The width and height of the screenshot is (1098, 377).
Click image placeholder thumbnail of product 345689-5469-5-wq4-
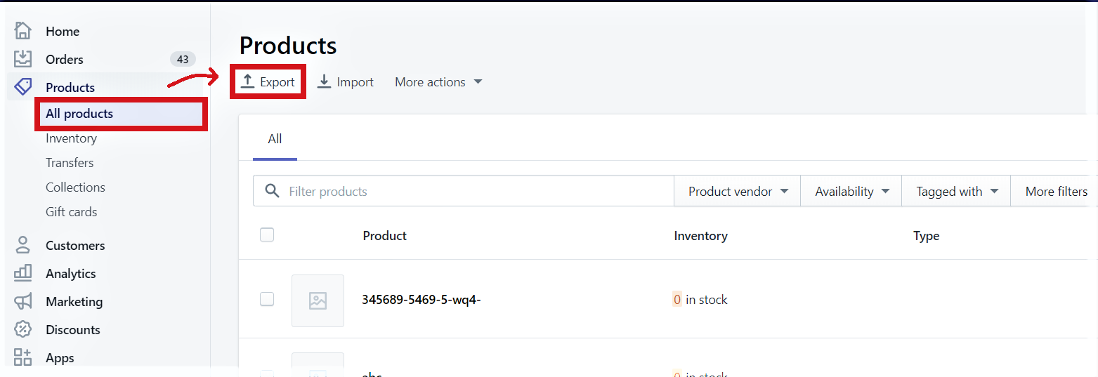[x=318, y=300]
